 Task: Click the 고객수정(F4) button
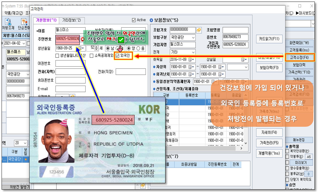(299, 57)
